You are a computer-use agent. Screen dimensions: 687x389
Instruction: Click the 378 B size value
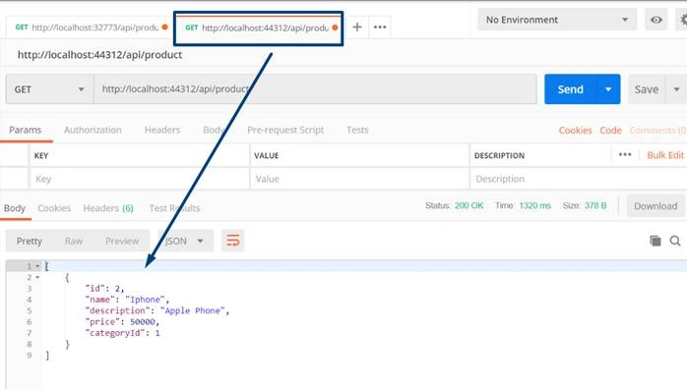(x=595, y=205)
